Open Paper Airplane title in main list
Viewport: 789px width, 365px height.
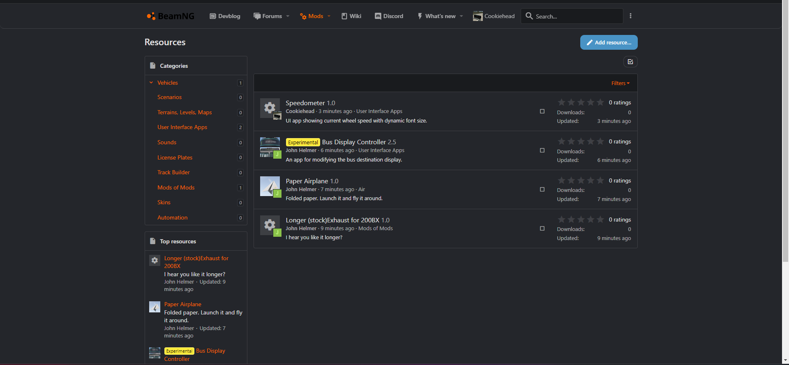[x=307, y=181]
